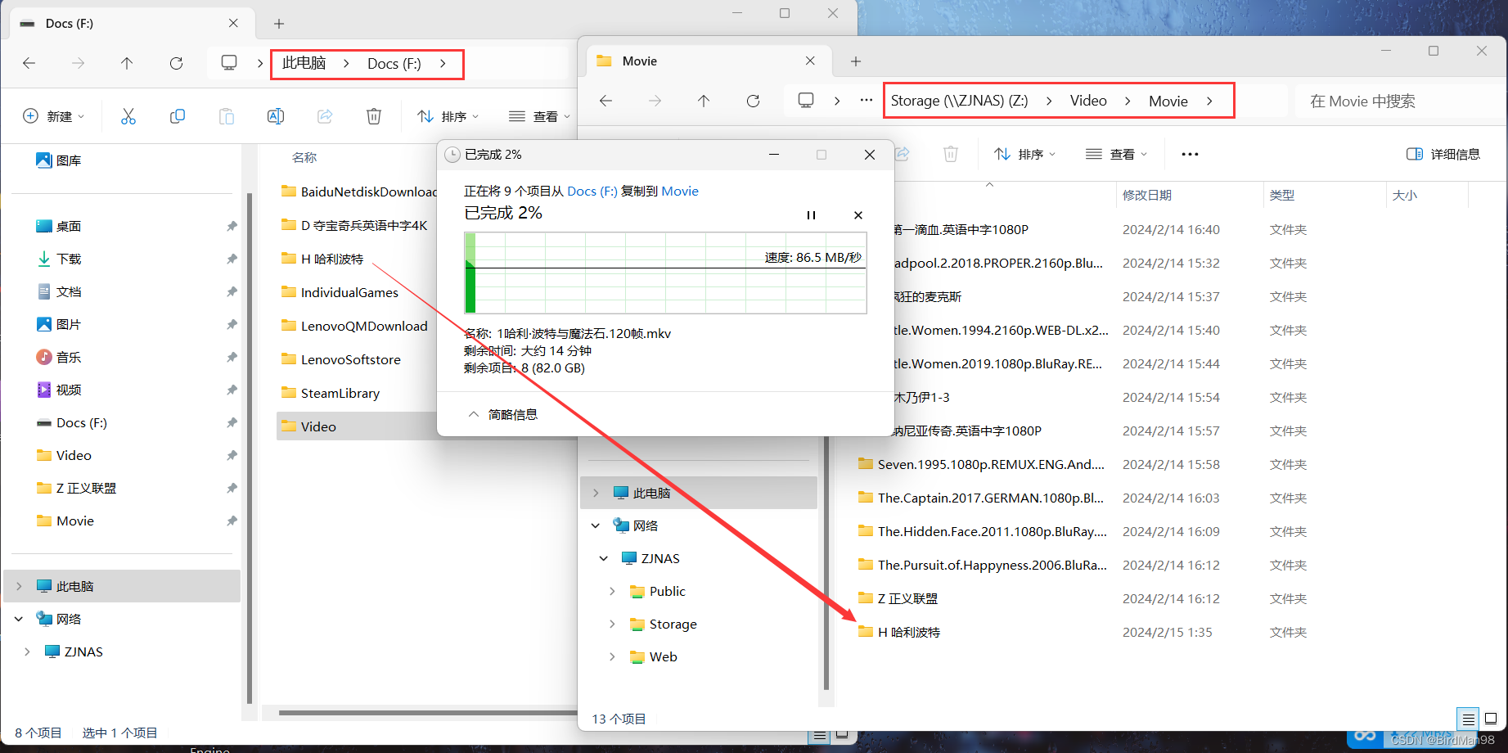Sort Movie list by 类型 column
The image size is (1508, 753).
(1282, 195)
